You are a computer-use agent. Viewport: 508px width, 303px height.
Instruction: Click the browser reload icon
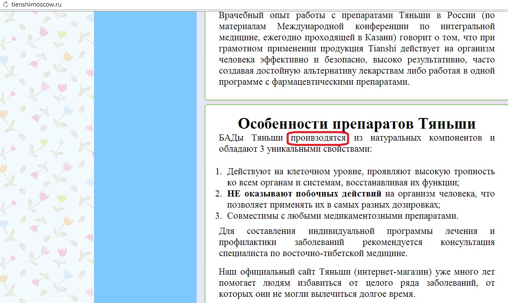click(x=6, y=5)
